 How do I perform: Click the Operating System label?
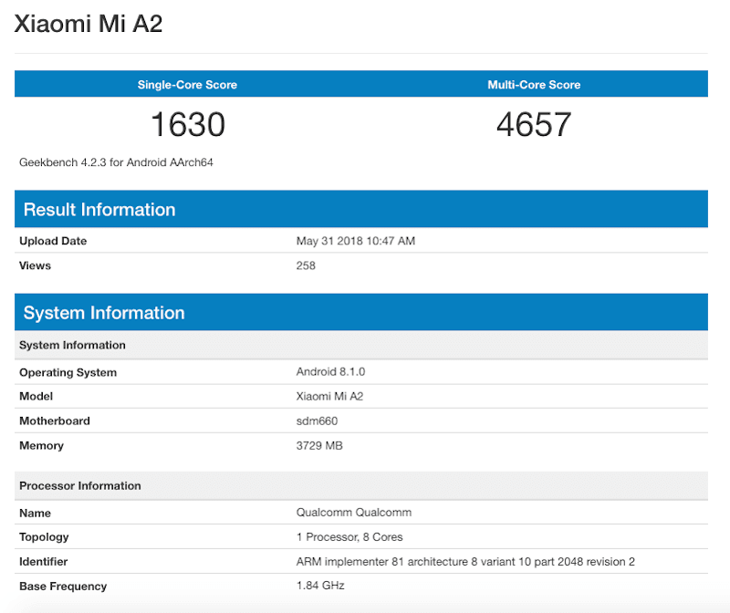[68, 372]
